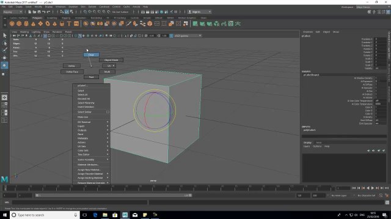
Task: Open the sRGB gamma view transform dropdown
Action: [188, 36]
